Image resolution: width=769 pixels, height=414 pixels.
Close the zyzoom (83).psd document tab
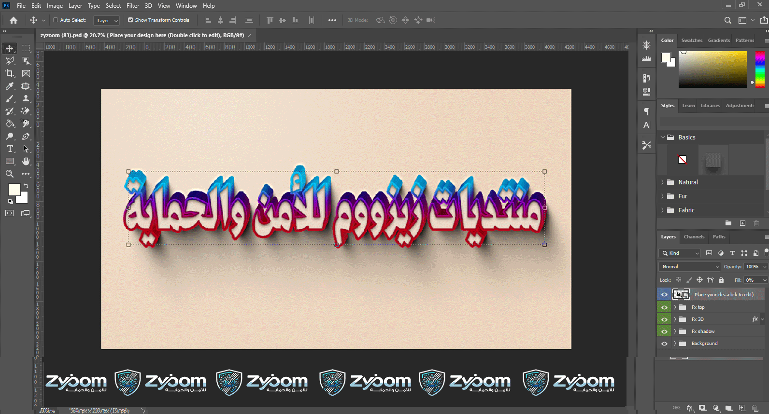tap(250, 35)
